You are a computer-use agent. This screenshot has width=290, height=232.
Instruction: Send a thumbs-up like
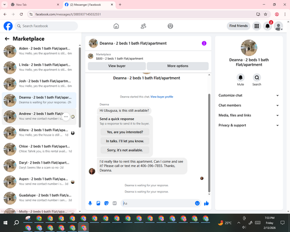[x=206, y=203]
